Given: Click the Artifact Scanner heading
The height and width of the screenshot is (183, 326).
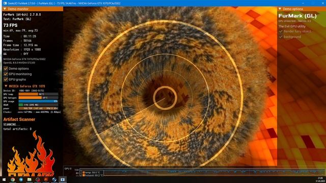Looking at the screenshot, I should tap(19, 119).
